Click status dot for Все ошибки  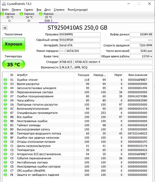pos(5,117)
